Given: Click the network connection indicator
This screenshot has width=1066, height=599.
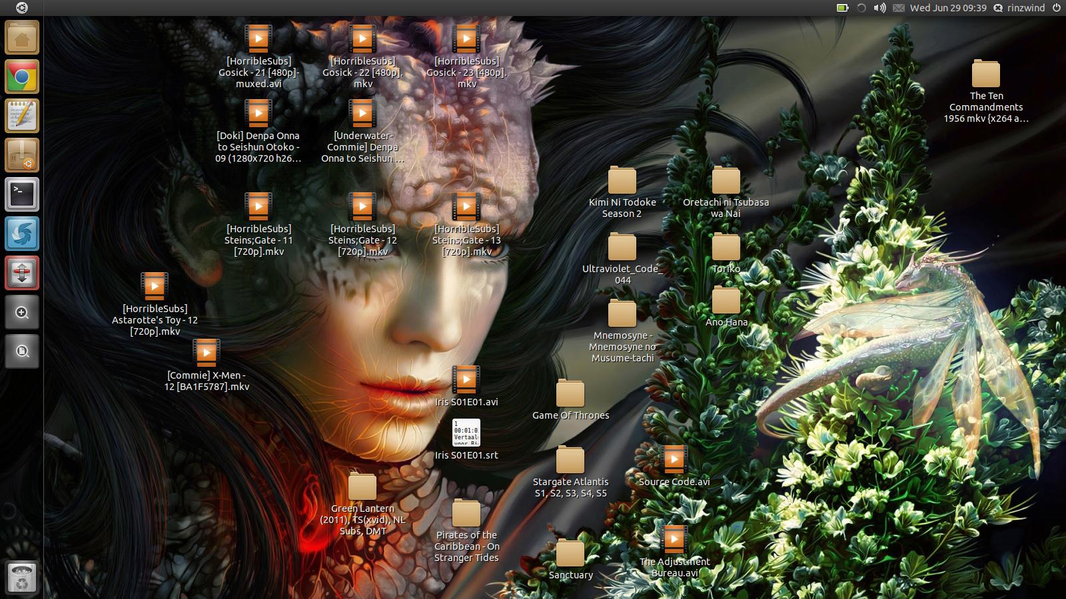Looking at the screenshot, I should click(861, 8).
